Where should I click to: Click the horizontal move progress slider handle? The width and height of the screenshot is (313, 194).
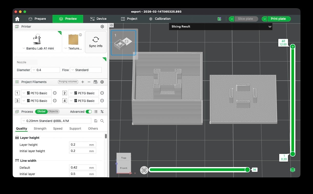[x=247, y=170]
